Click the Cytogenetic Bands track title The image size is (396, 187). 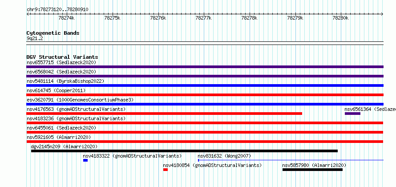(x=53, y=33)
